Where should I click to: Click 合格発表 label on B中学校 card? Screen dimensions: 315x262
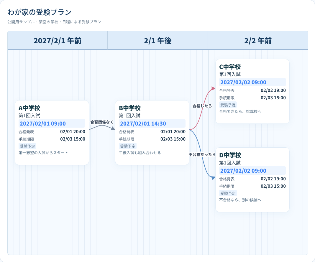pyautogui.click(x=127, y=132)
